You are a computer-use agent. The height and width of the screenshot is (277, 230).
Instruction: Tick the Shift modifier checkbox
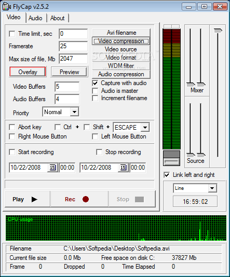pos(87,127)
